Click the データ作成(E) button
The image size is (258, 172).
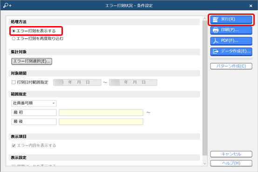[x=231, y=52]
